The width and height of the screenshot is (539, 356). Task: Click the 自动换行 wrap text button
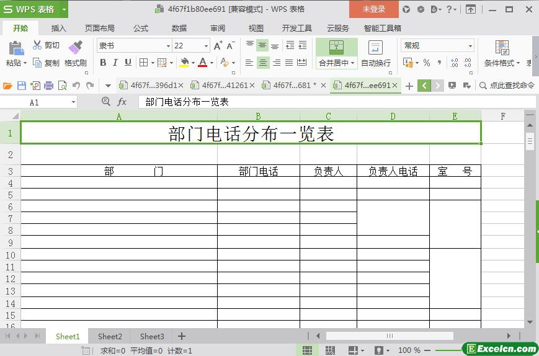click(375, 53)
